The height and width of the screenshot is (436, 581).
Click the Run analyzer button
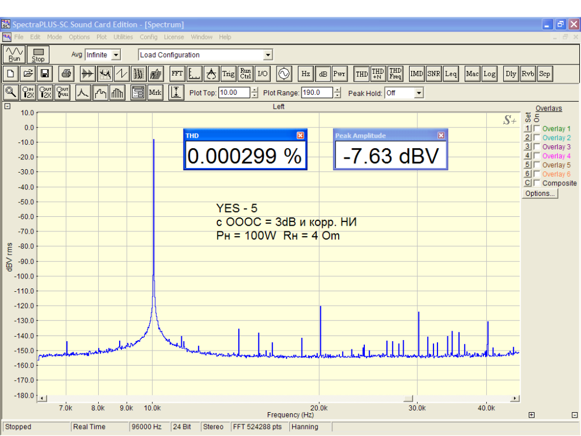click(x=13, y=55)
